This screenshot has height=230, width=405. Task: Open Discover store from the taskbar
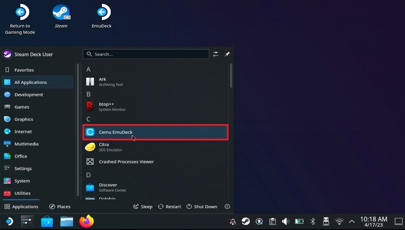[47, 222]
